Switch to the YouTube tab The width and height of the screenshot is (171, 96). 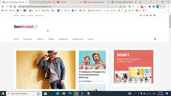coord(69,2)
